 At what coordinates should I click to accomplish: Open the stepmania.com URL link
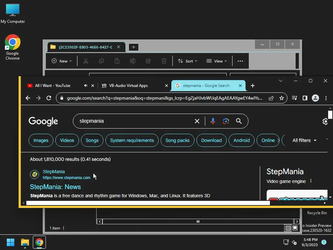(66, 178)
